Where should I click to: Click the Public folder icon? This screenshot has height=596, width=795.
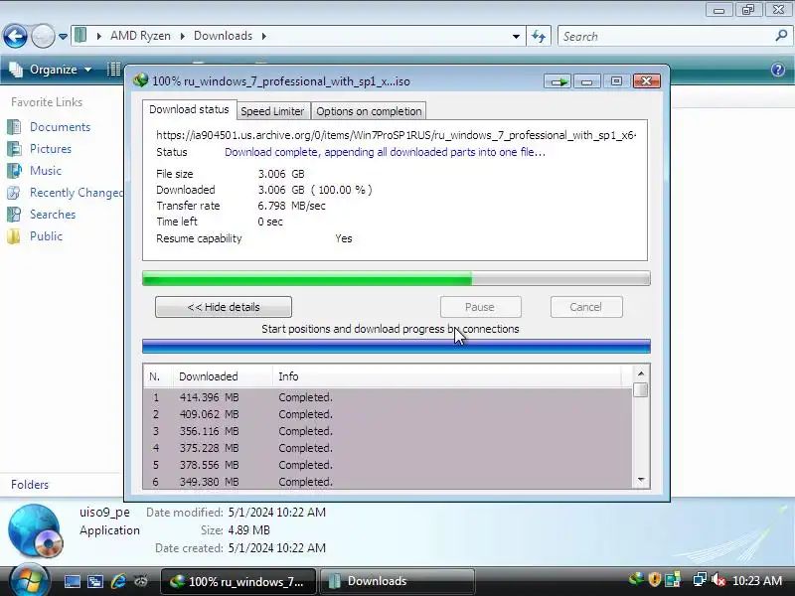[14, 236]
